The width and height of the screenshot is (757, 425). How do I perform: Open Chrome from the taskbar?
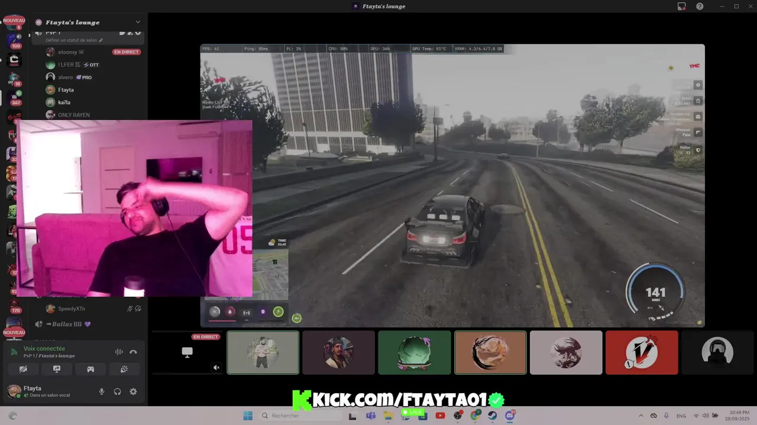(475, 416)
